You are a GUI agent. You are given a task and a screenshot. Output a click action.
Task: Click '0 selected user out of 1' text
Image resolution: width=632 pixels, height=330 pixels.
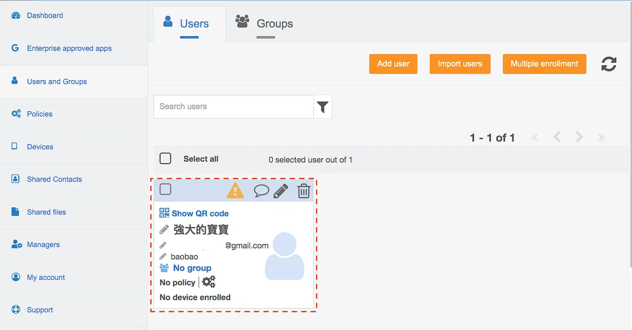[311, 160]
